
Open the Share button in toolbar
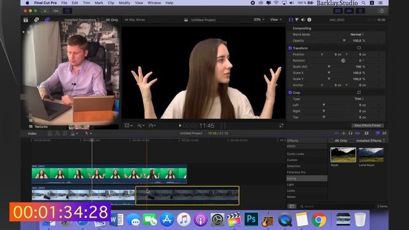point(382,11)
